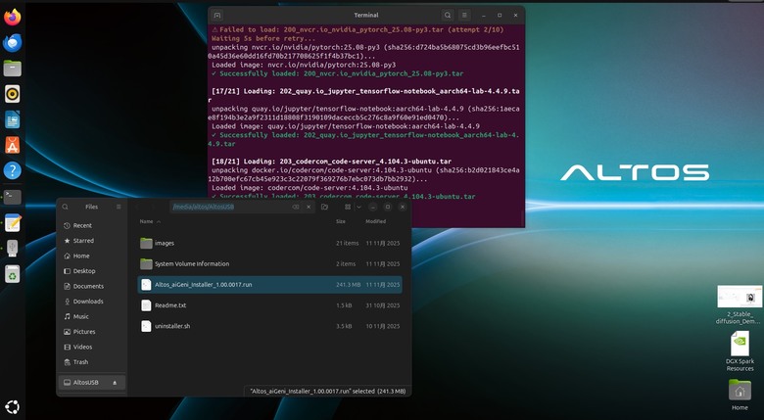Open Trash in Files sidebar
This screenshot has width=764, height=420.
point(92,362)
